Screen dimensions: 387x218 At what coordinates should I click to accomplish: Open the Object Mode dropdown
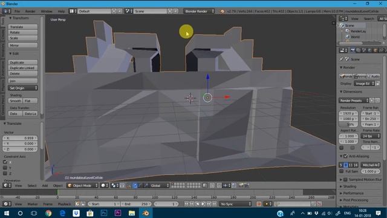click(x=83, y=185)
